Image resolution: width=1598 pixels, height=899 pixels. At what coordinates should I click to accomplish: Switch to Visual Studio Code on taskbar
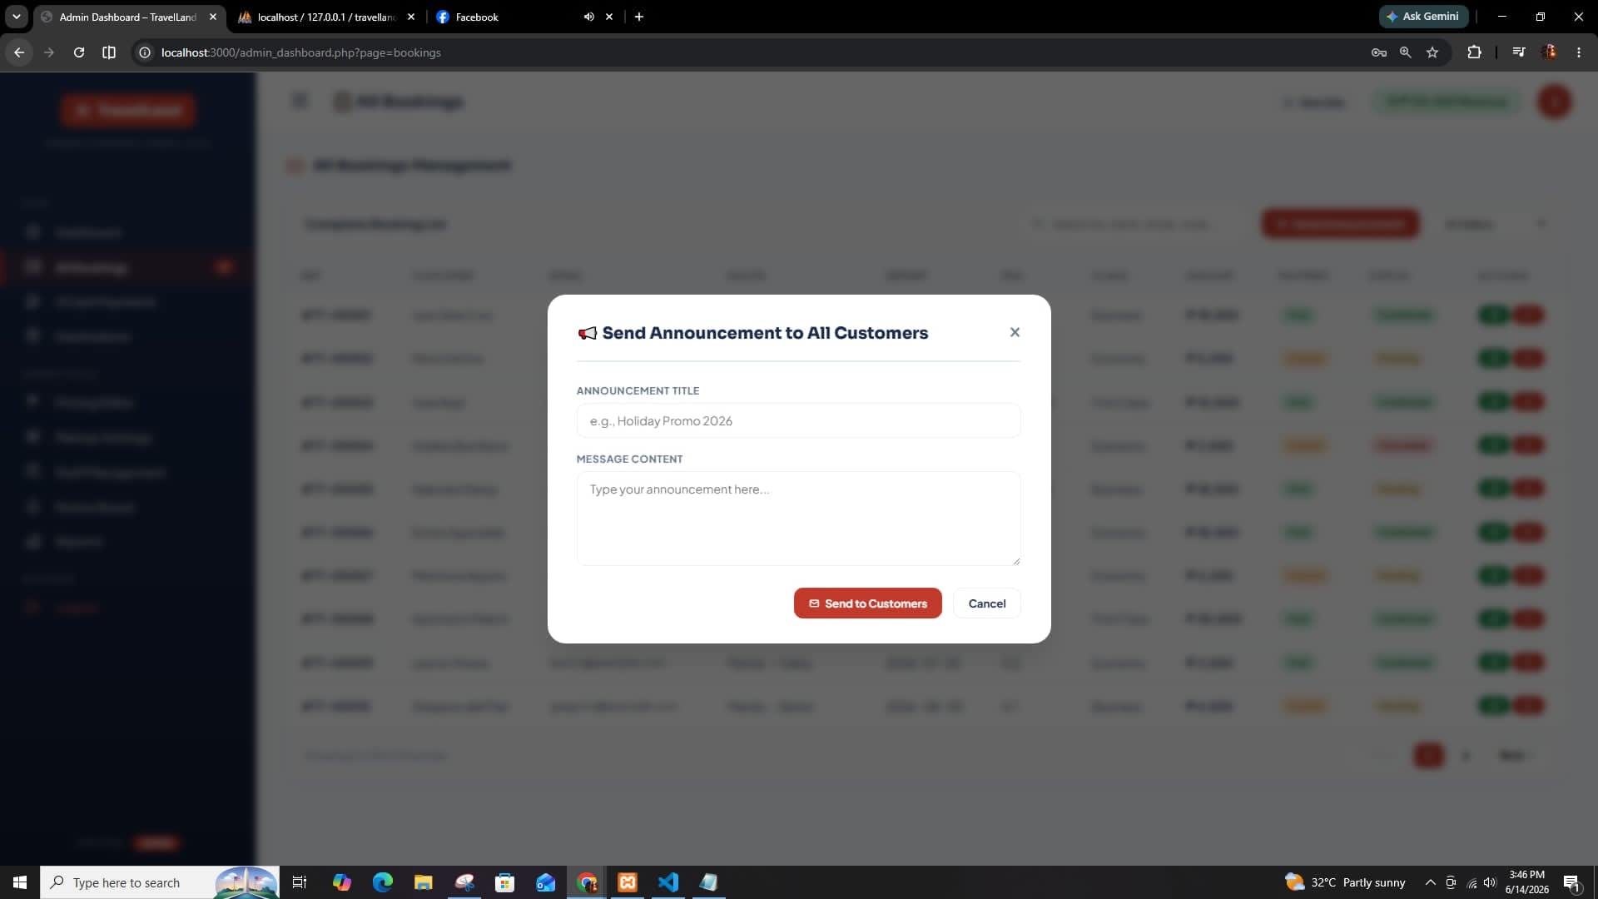tap(668, 882)
